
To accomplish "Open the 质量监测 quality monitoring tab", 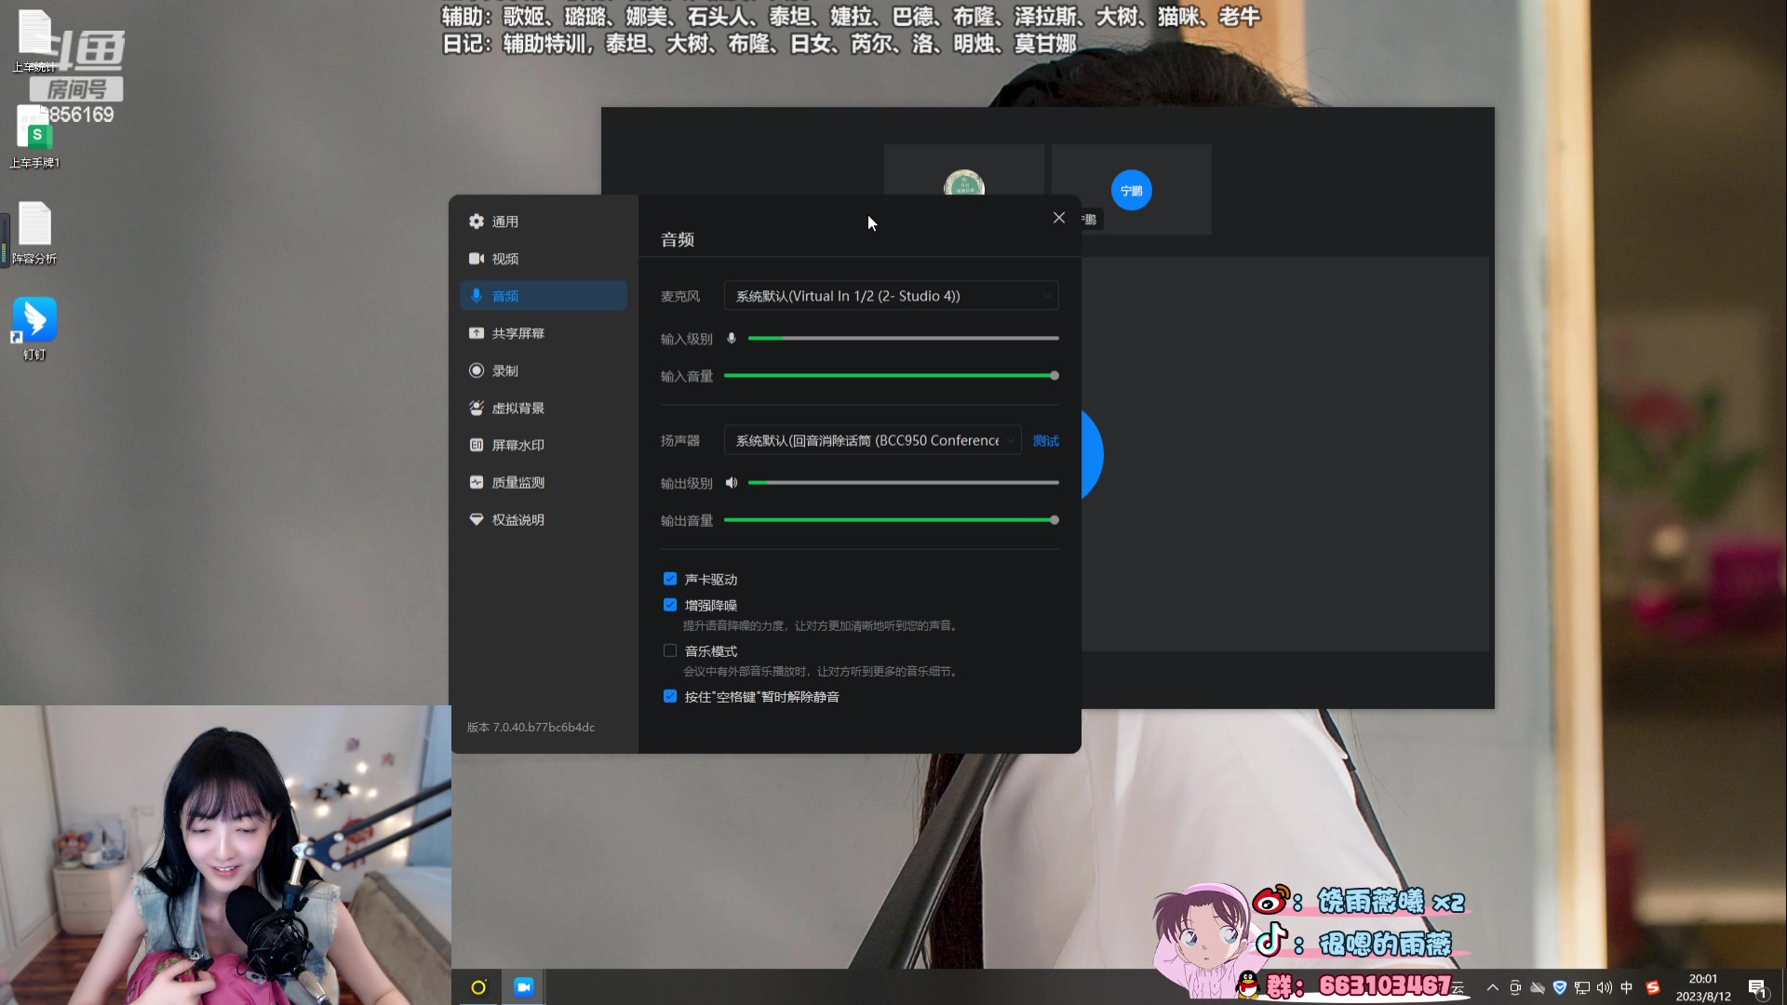I will click(543, 482).
